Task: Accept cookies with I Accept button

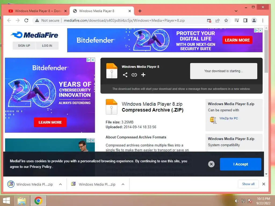Action: [240, 164]
